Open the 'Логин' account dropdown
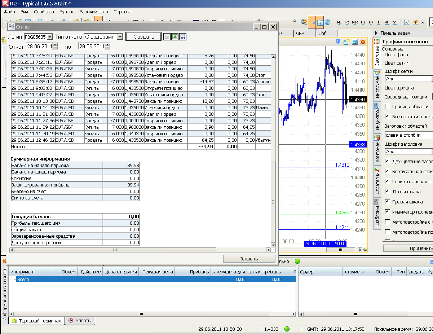 point(50,37)
